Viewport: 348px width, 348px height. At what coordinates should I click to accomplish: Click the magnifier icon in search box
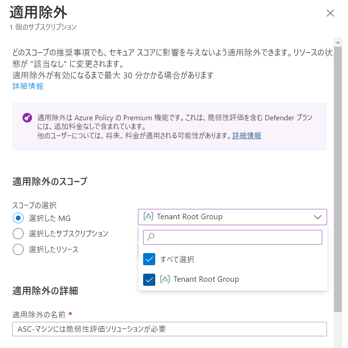pyautogui.click(x=150, y=237)
